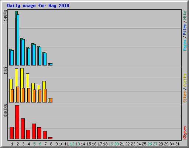This screenshot has width=189, height=148.
Task: Click the day 19 axis label
Action: pyautogui.click(x=111, y=144)
